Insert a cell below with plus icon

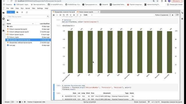tap(57, 15)
